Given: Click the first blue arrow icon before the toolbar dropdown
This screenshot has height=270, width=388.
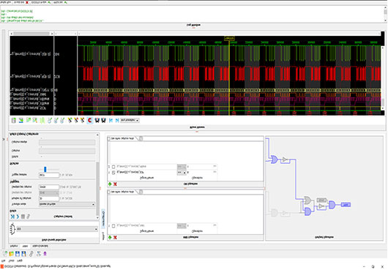Looking at the screenshot, I should point(111,121).
